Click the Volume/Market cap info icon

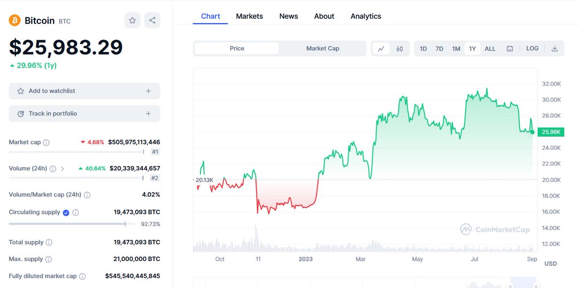coord(87,195)
